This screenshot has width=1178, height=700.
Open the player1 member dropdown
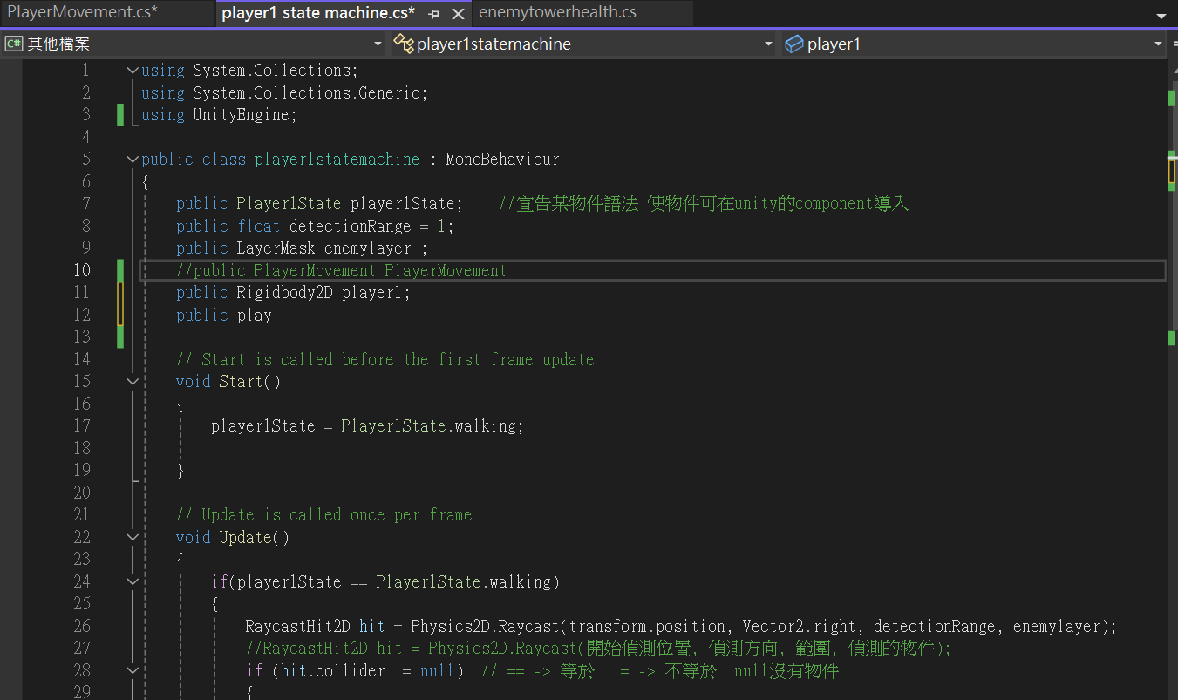coord(972,44)
